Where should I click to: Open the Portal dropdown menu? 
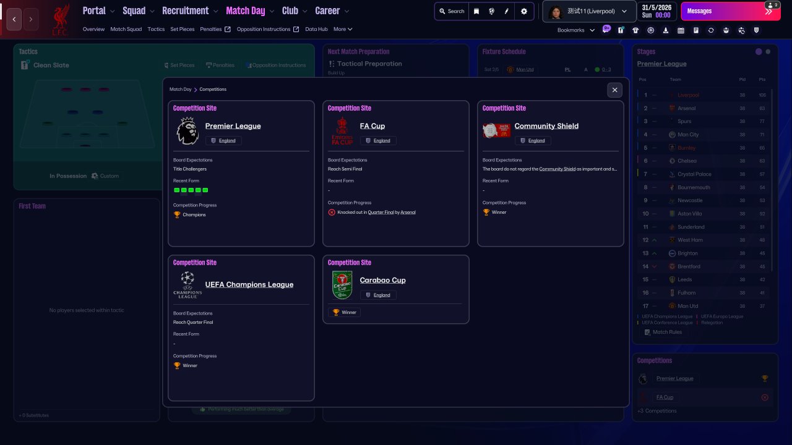point(99,11)
